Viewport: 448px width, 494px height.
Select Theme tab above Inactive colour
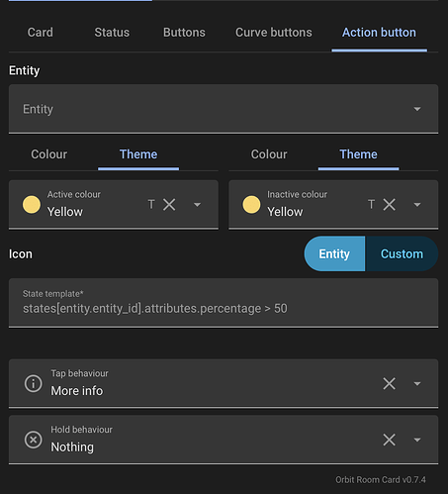(x=358, y=154)
